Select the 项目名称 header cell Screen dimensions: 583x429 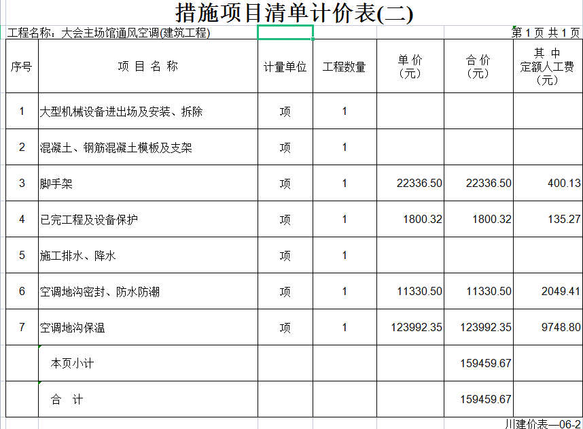point(148,66)
